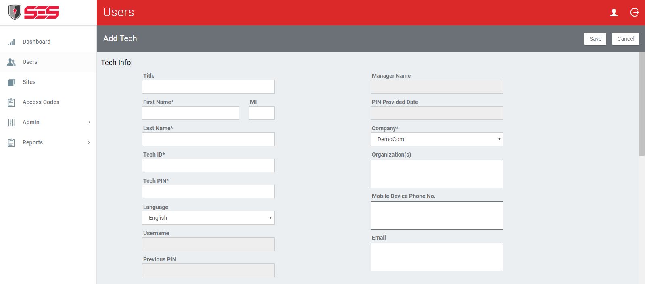
Task: Click the Save button
Action: [595, 39]
